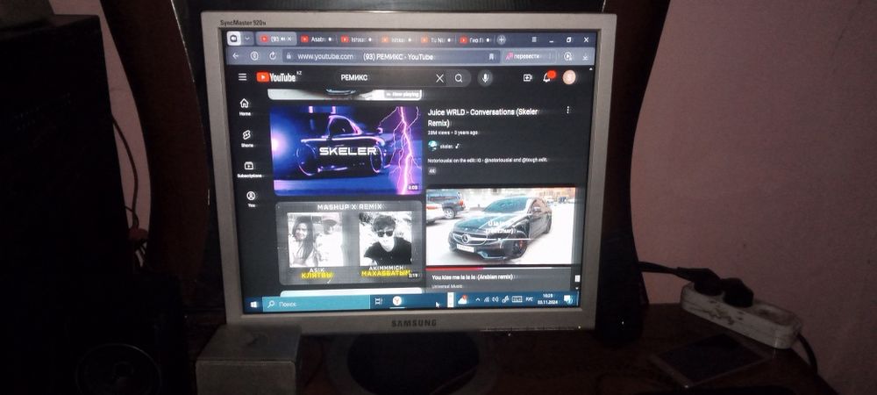Open the secure lock site info icon
The height and width of the screenshot is (395, 877).
tap(289, 56)
